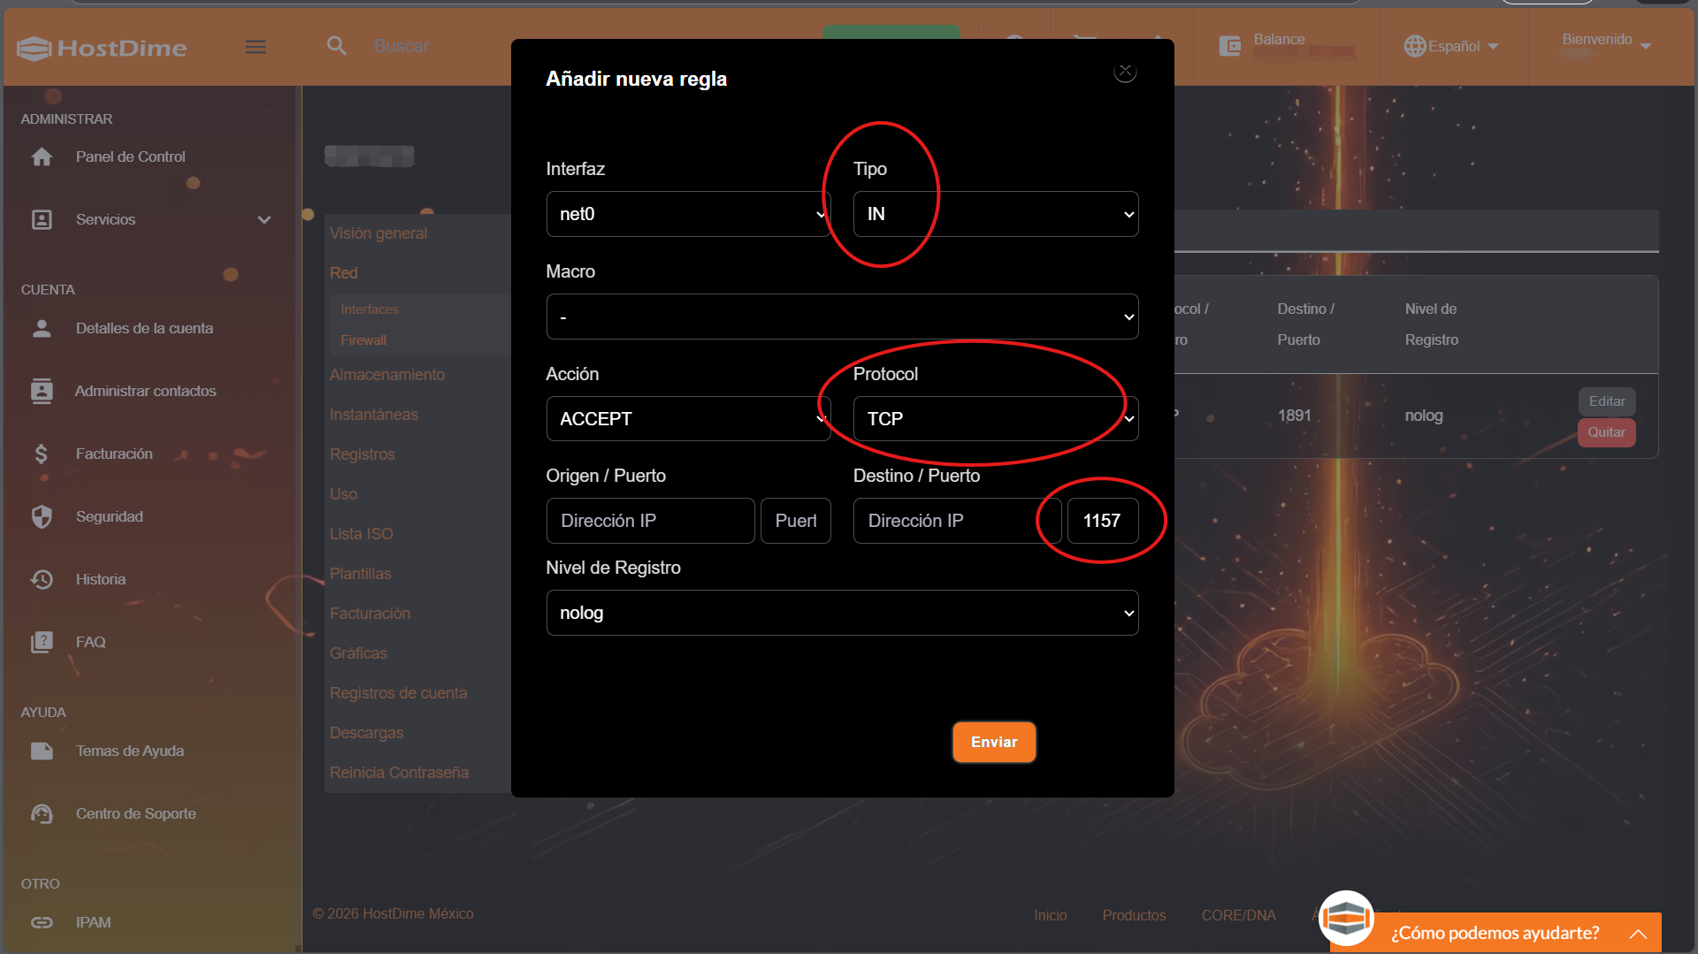Open the Acción dropdown showing ACCEPT
The image size is (1698, 954).
click(x=688, y=419)
